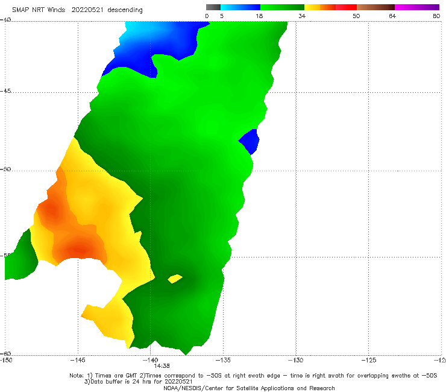Click the brown segment of the color bar
The width and height of the screenshot is (446, 392).
click(375, 7)
